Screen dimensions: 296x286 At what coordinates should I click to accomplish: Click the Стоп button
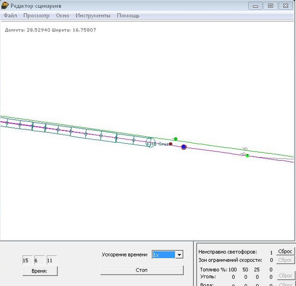[x=142, y=270]
